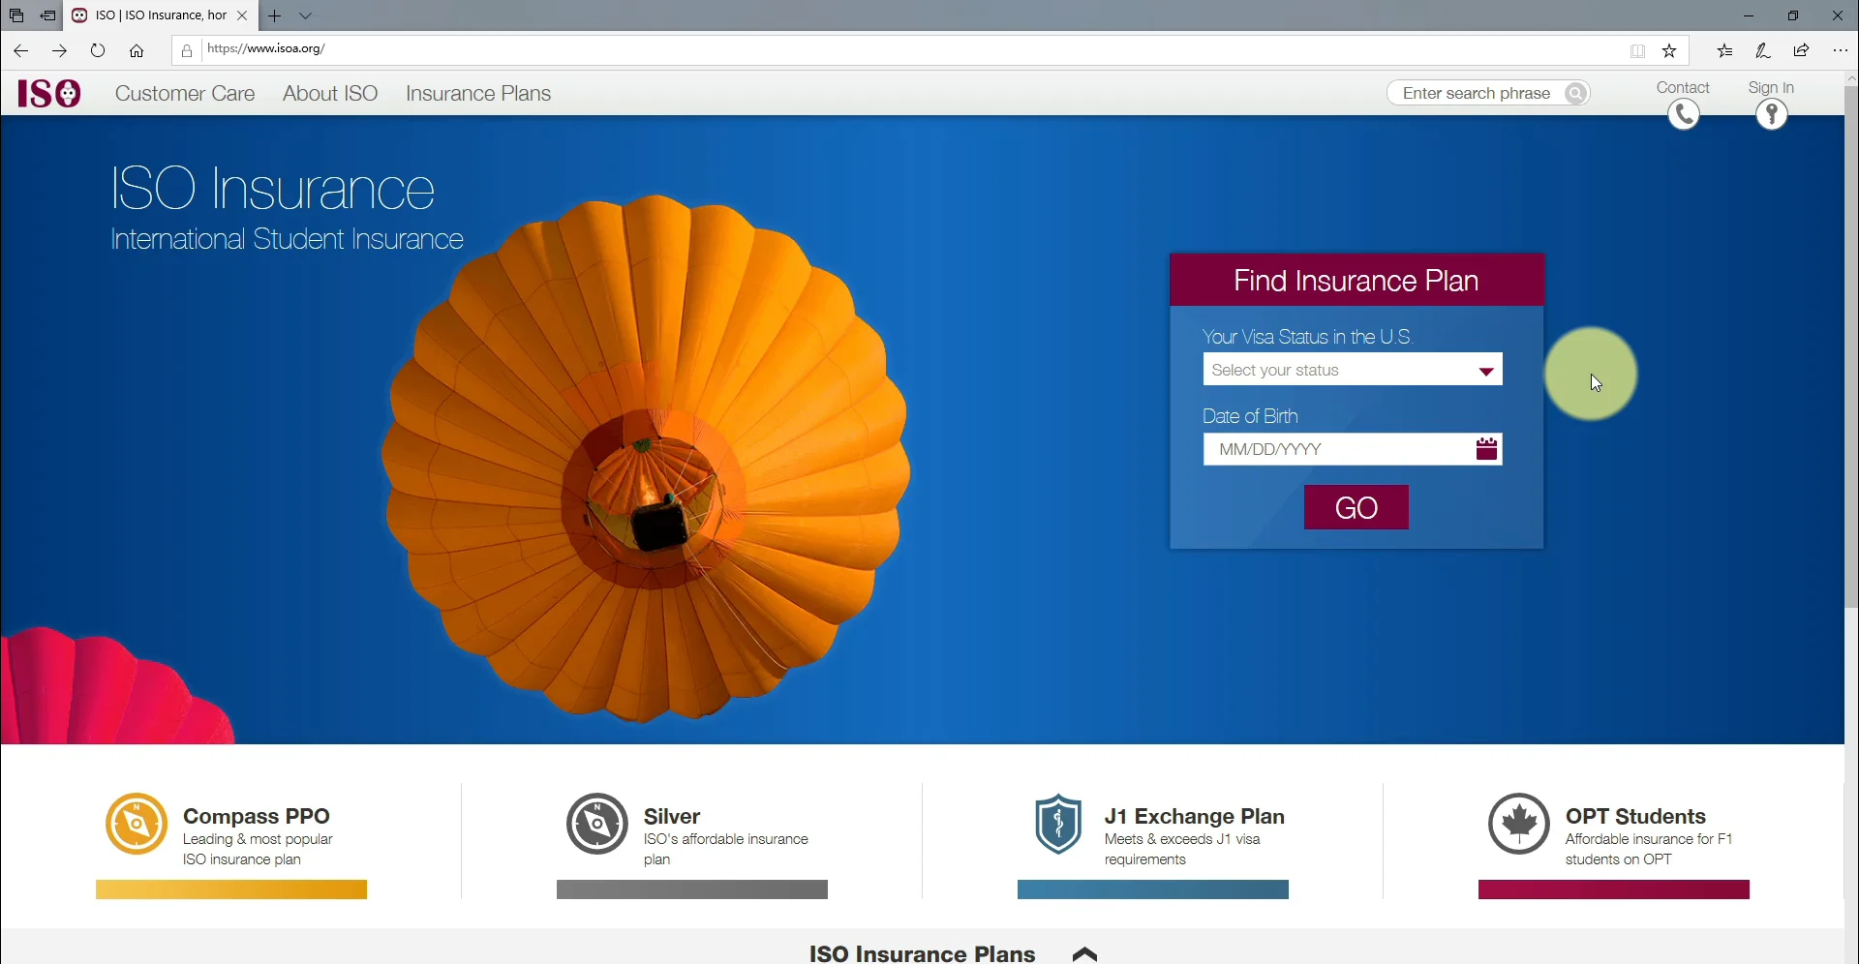Click the browser address bar URL
This screenshot has width=1859, height=964.
[266, 48]
